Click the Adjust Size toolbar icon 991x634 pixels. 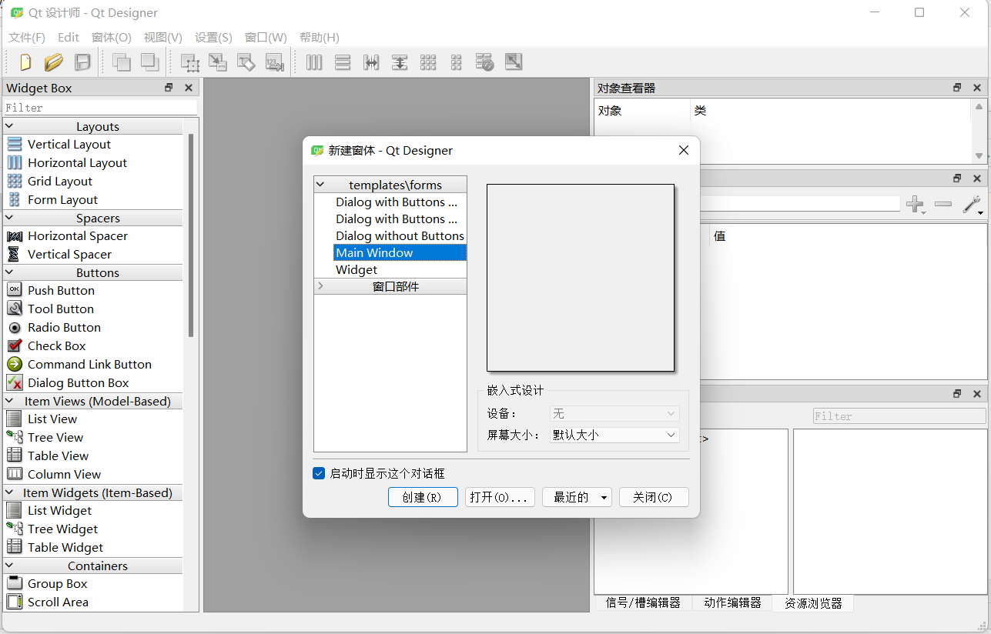coord(514,62)
